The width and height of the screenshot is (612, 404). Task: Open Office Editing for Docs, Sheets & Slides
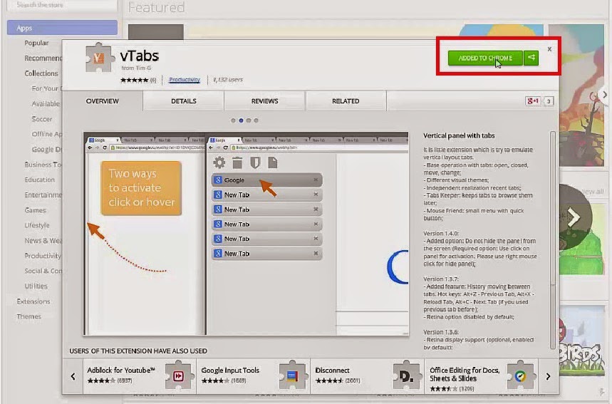point(482,376)
